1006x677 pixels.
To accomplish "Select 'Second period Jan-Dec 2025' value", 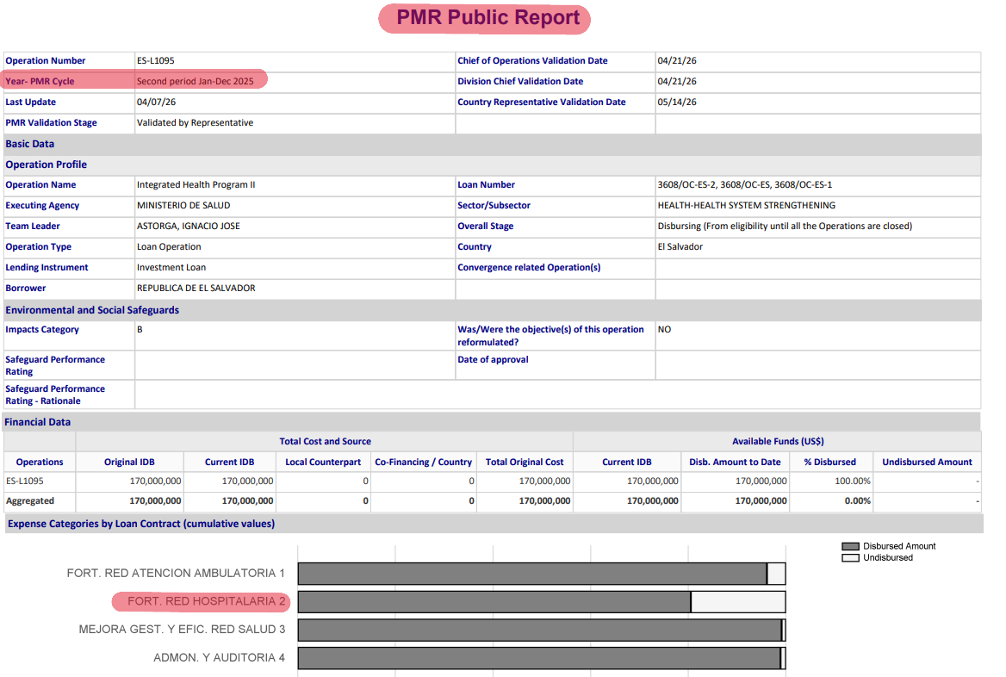I will 195,81.
